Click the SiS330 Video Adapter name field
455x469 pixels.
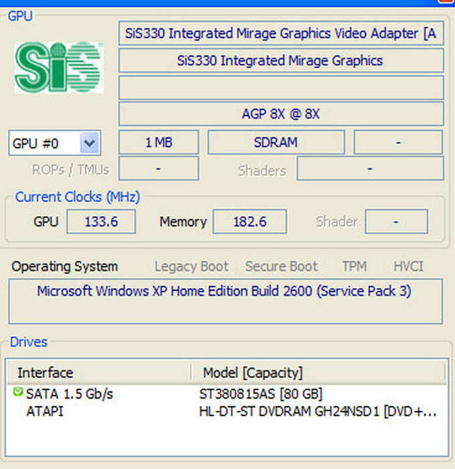tap(281, 33)
